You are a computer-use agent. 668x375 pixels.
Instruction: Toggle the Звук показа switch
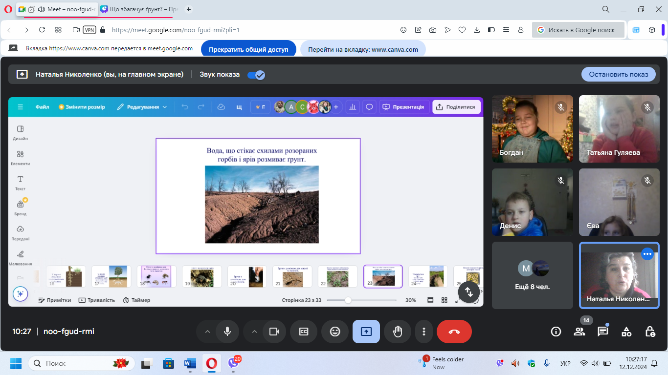[256, 75]
